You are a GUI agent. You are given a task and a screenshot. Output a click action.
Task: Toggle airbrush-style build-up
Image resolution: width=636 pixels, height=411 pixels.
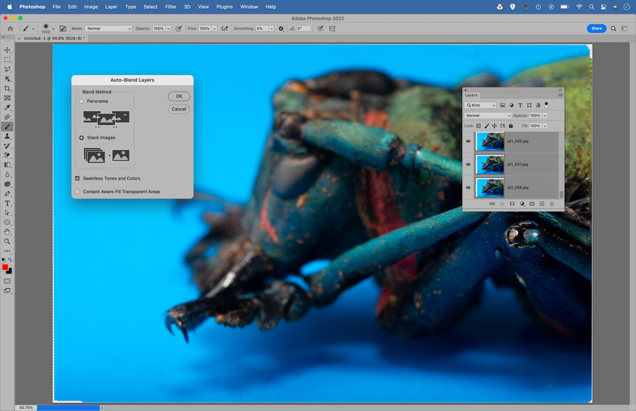pyautogui.click(x=225, y=29)
